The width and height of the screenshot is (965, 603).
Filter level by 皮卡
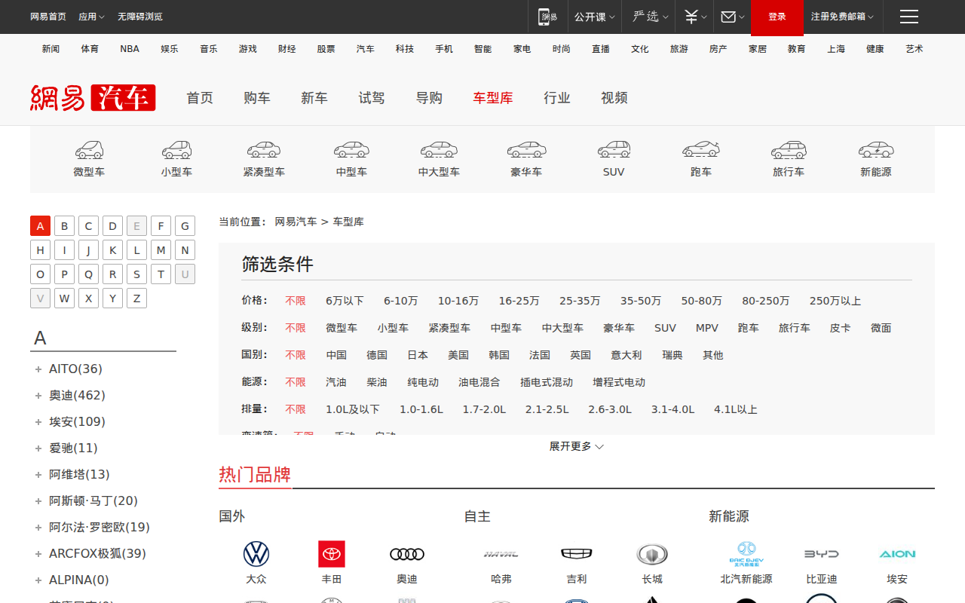tap(841, 328)
